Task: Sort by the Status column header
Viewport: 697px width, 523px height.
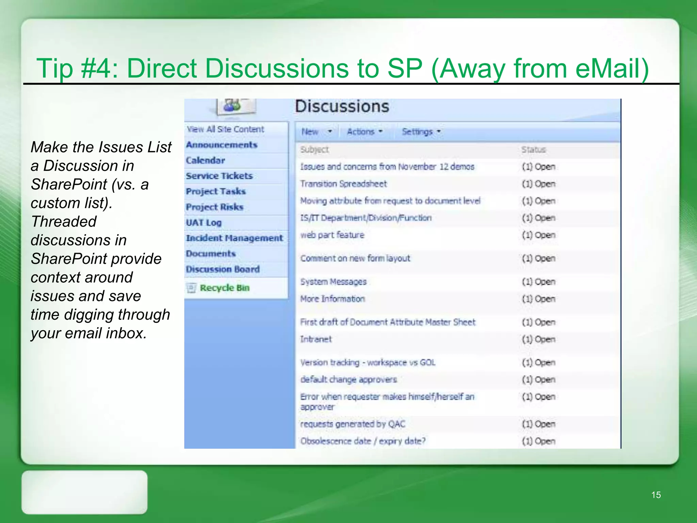Action: coord(534,149)
